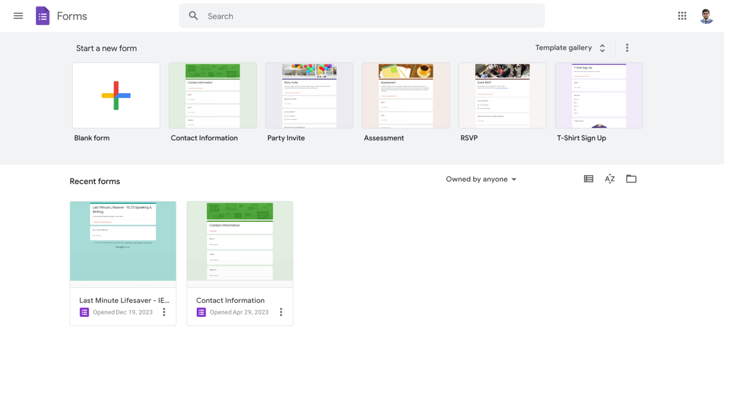Select the Party Invite template thumbnail
The height and width of the screenshot is (395, 732).
[309, 95]
